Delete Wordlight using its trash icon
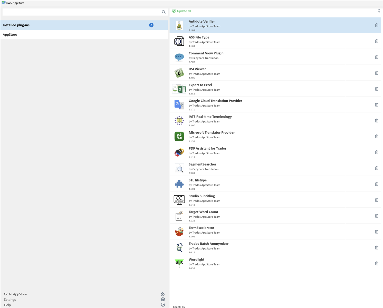383x308 pixels. [377, 263]
